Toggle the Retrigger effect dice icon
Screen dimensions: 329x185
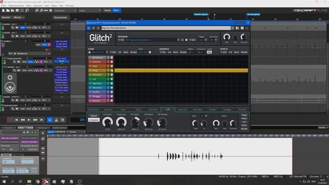[x=112, y=96]
